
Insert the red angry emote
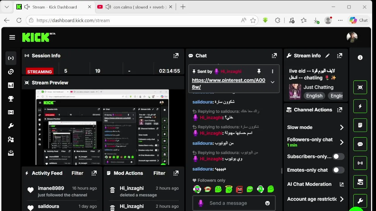(x=239, y=189)
